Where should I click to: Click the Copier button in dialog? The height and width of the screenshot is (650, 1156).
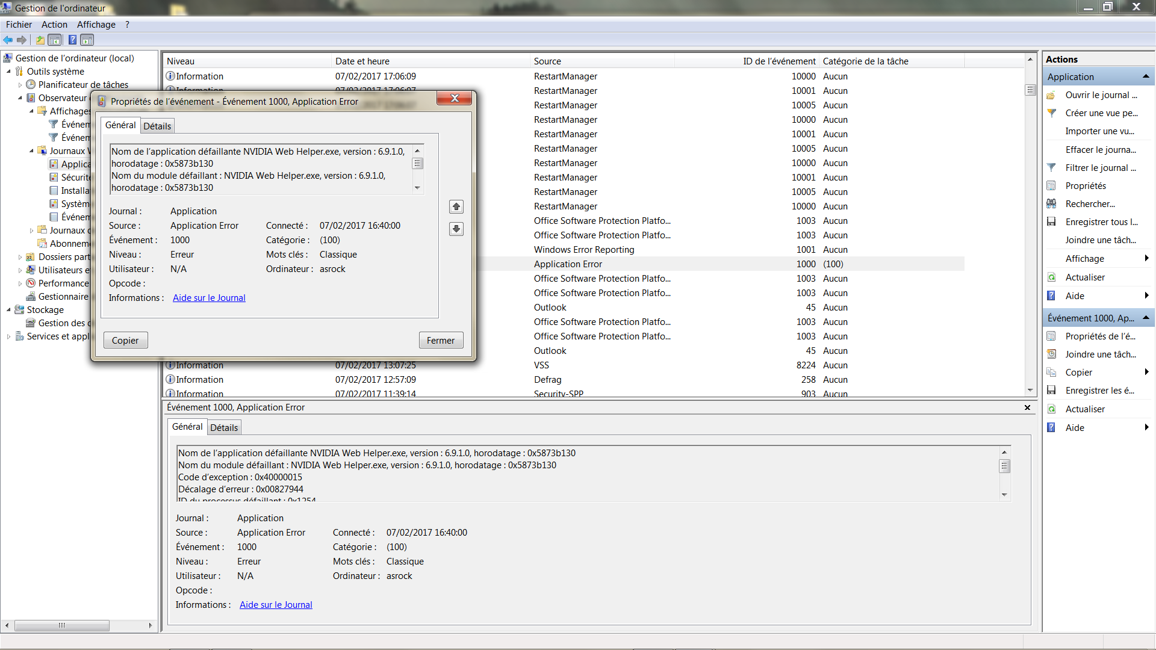point(125,341)
